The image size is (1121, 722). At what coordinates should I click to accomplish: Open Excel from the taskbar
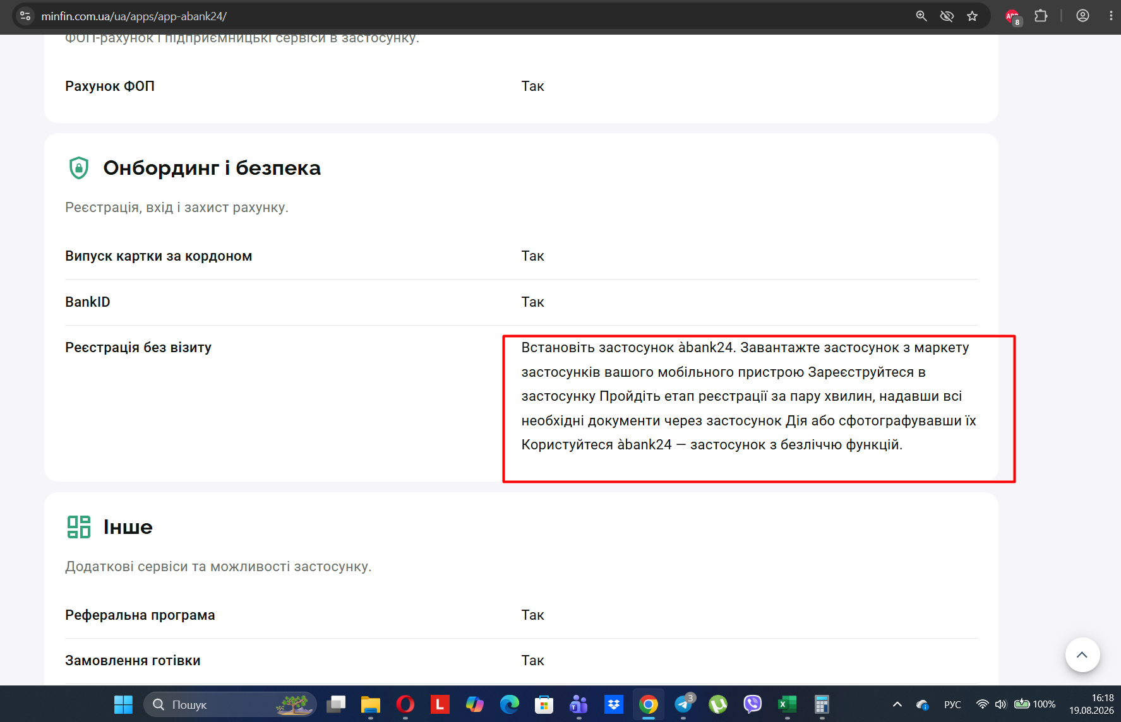(x=788, y=704)
